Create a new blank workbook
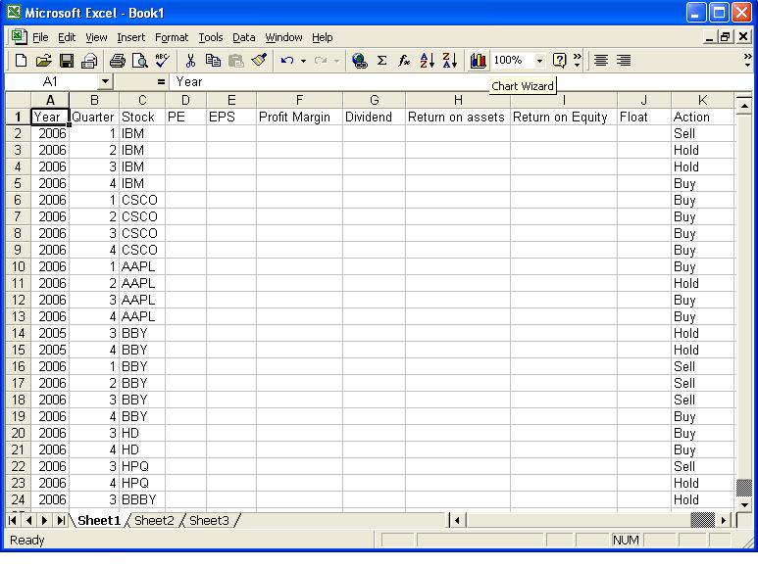This screenshot has width=758, height=567. click(21, 61)
